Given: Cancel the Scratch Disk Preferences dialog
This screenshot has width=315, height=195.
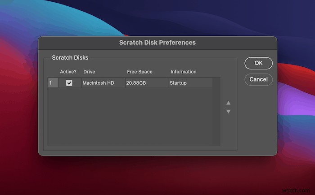Looking at the screenshot, I should point(258,79).
